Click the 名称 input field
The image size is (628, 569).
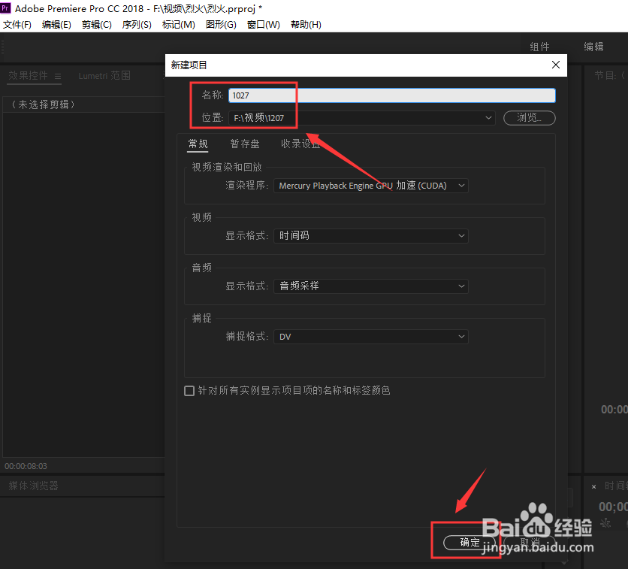coord(391,95)
